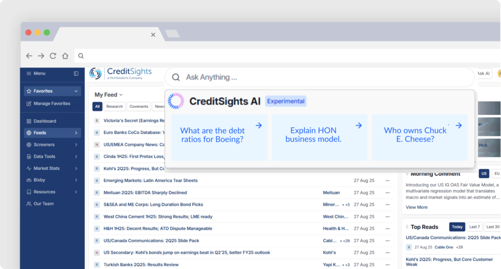Click the CreditSights logo
The width and height of the screenshot is (501, 269).
coord(120,73)
